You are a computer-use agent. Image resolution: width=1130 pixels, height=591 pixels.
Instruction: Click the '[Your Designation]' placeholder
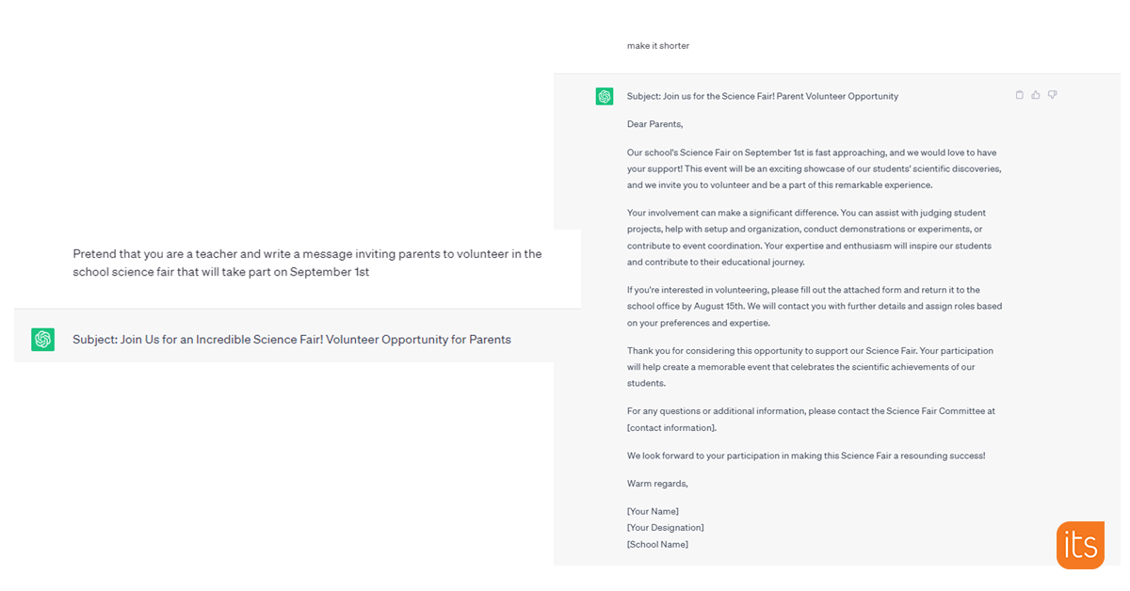[x=666, y=528]
